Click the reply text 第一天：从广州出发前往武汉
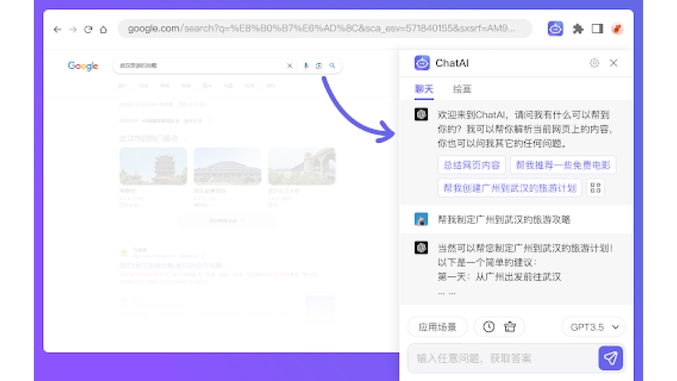This screenshot has width=677, height=381. [x=499, y=277]
